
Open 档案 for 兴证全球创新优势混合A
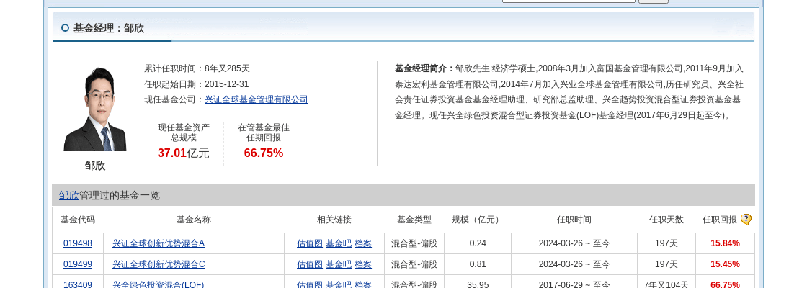363,243
